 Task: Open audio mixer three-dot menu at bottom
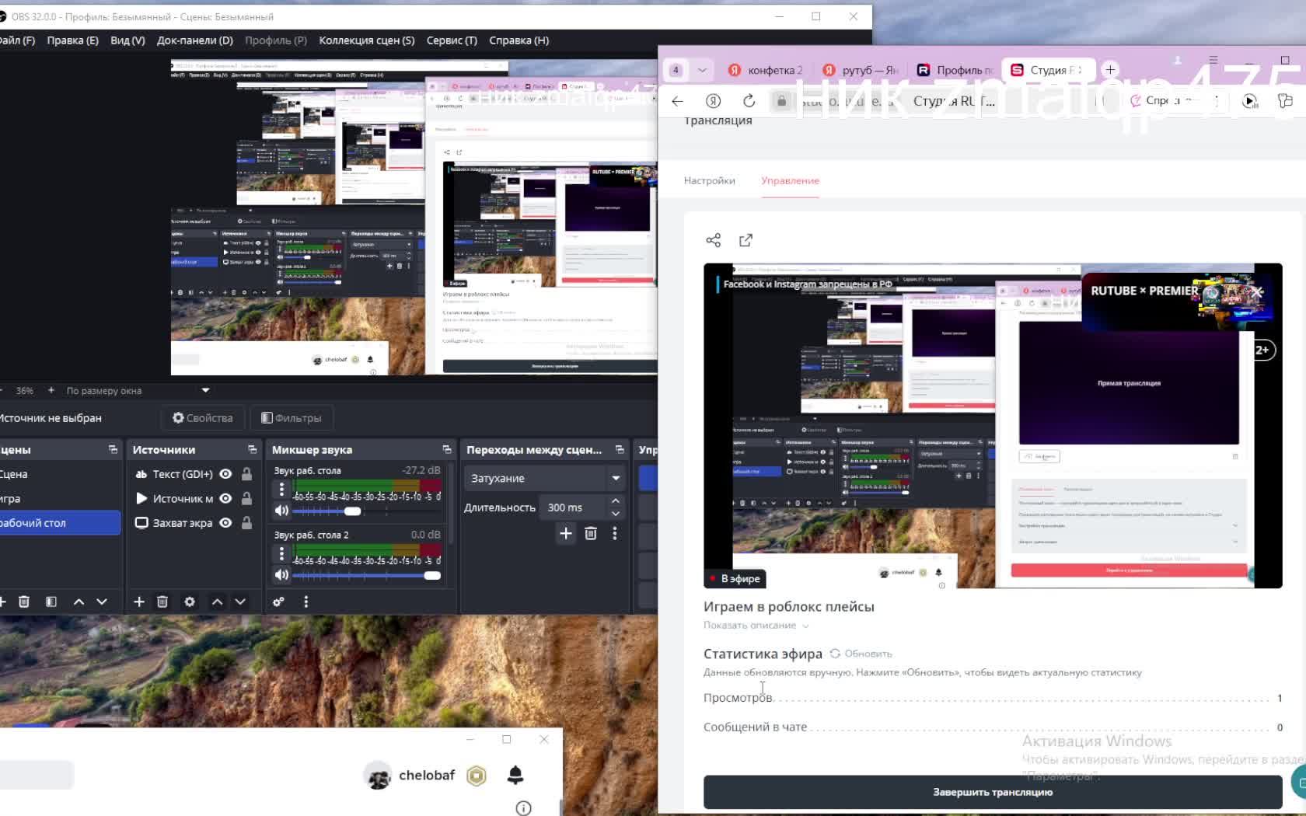[x=306, y=602]
